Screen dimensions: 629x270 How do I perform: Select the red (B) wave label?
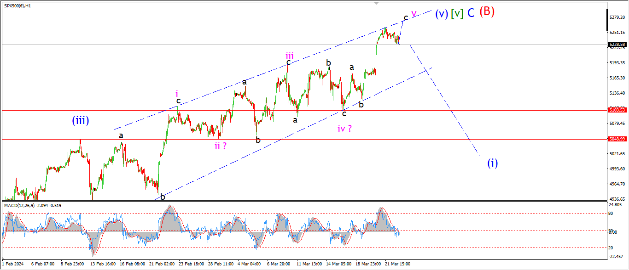(x=487, y=12)
